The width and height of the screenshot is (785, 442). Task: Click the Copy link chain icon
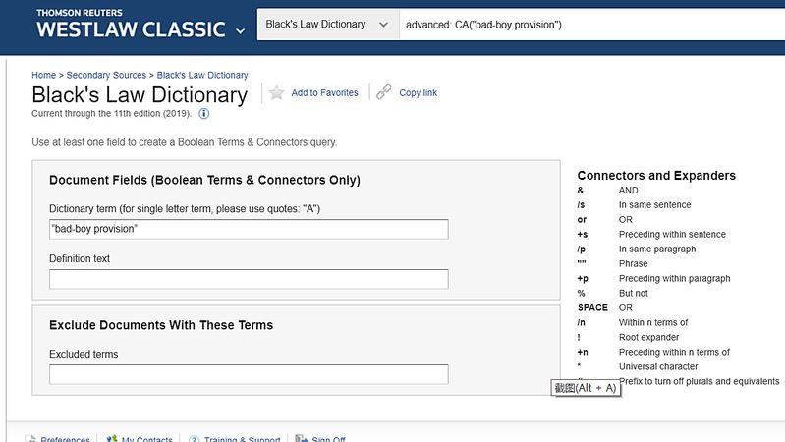point(384,92)
